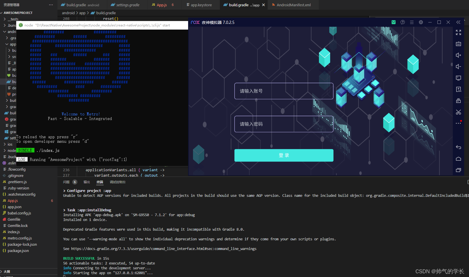
Task: Open Nox settings gear icon
Action: click(x=421, y=22)
